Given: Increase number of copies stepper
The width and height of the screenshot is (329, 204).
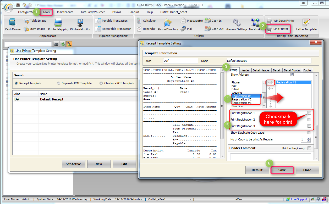Looking at the screenshot, I should (x=309, y=138).
